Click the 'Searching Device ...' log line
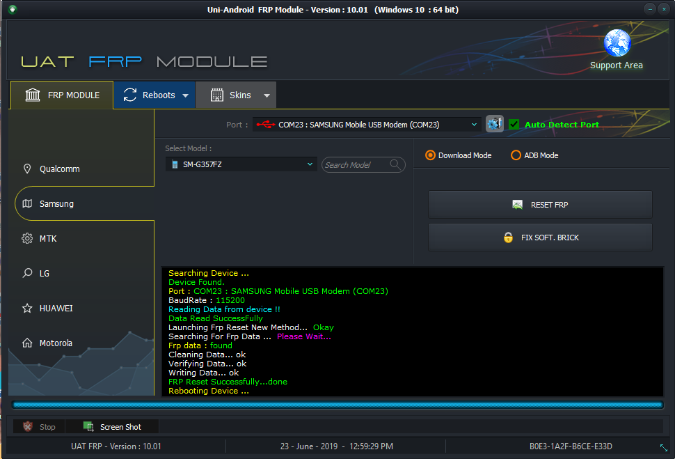675x459 pixels. [x=208, y=273]
